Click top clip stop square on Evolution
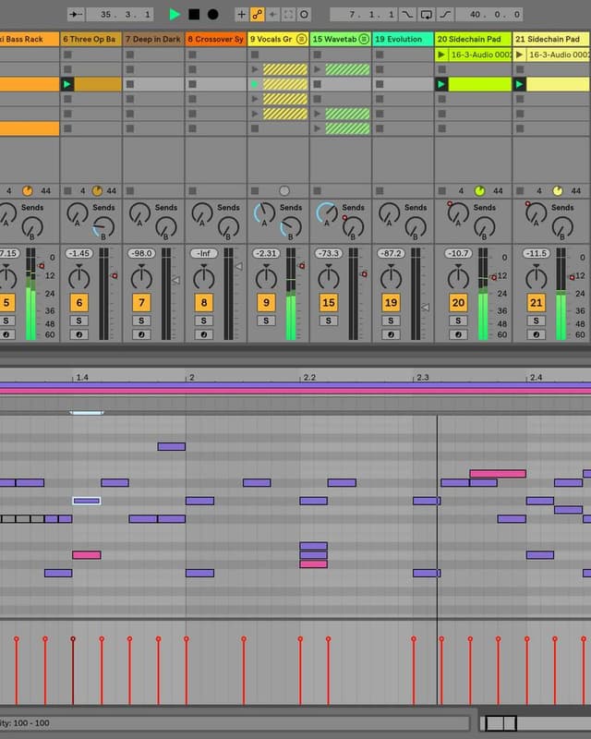Screen dimensions: 591x739 tap(380, 55)
